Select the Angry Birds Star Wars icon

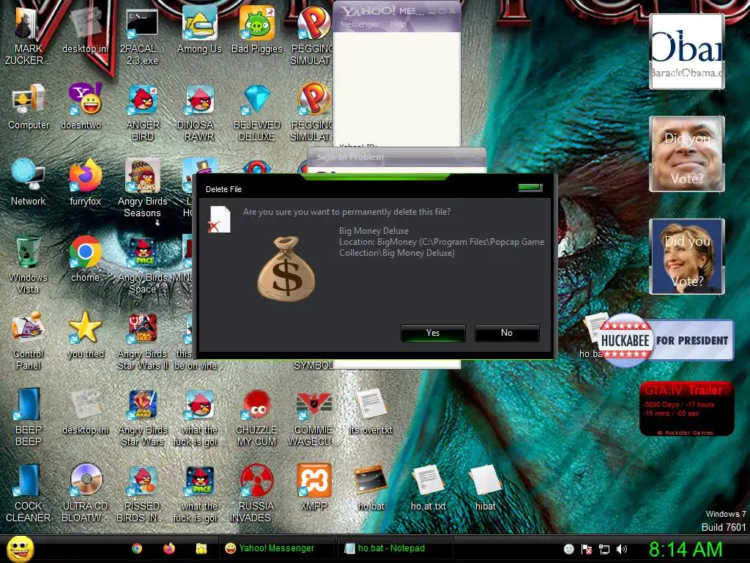pos(143,416)
